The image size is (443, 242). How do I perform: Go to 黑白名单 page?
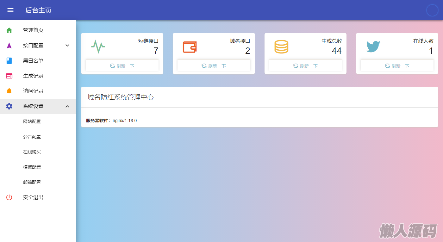tap(38, 61)
